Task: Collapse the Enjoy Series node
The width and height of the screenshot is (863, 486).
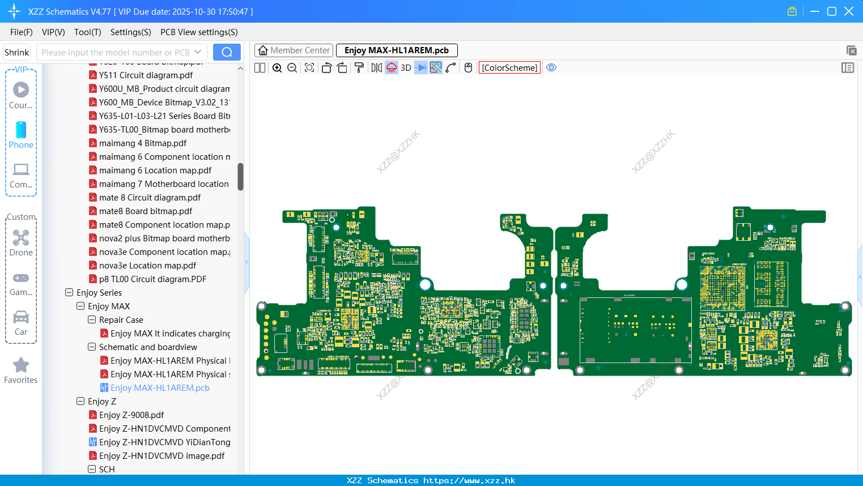Action: pos(69,293)
